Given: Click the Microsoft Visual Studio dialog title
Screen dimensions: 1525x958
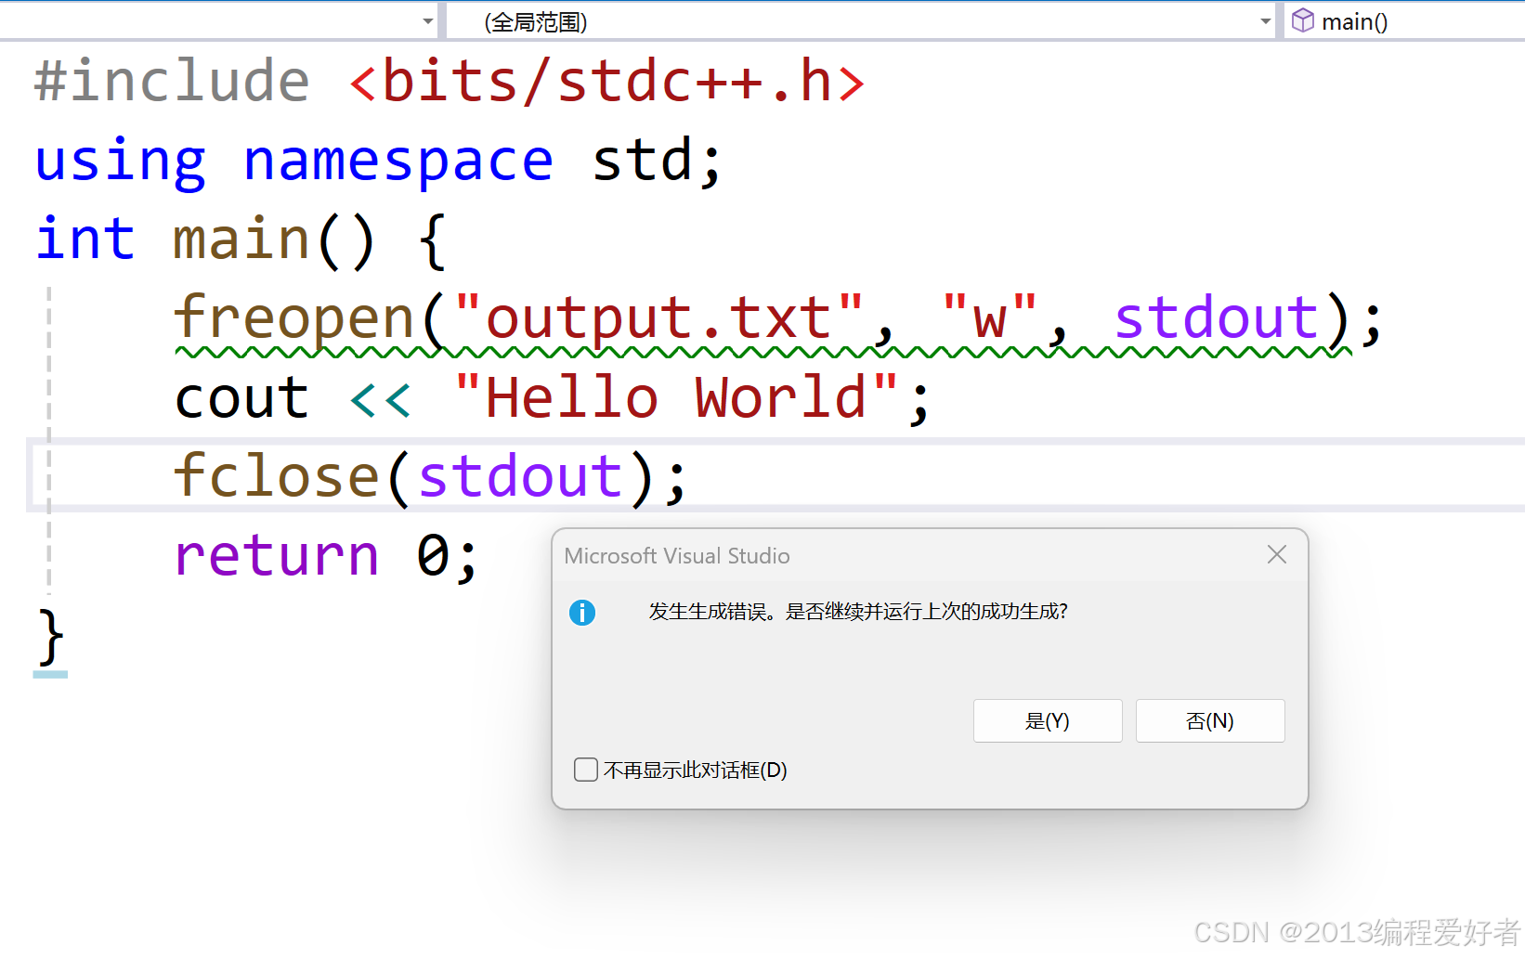Looking at the screenshot, I should pos(677,556).
